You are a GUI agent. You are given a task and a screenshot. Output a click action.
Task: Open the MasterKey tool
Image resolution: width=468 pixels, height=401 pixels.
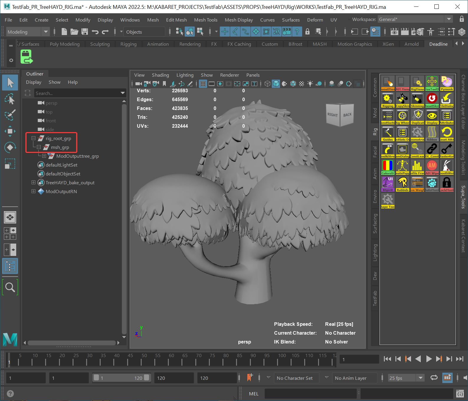coord(446,150)
